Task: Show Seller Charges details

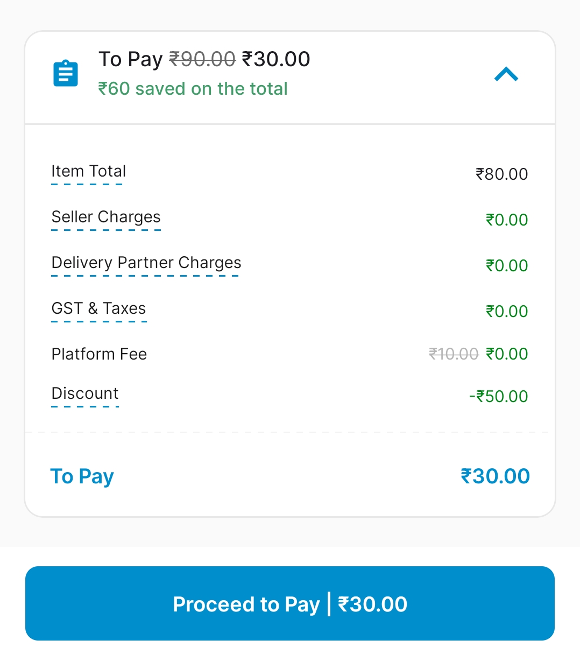Action: 106,217
